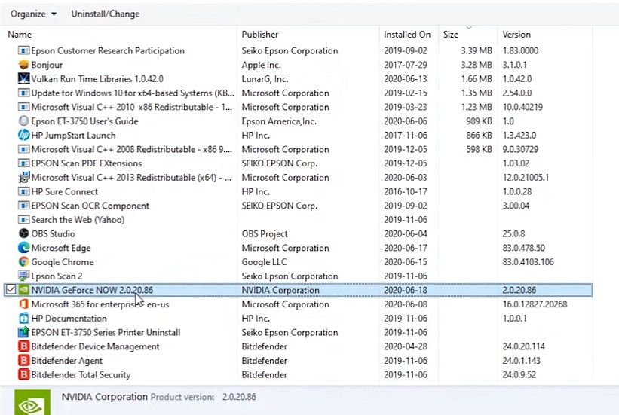Viewport: 619px width, 415px height.
Task: Click the 2020-06-18 install date
Action: (x=405, y=290)
